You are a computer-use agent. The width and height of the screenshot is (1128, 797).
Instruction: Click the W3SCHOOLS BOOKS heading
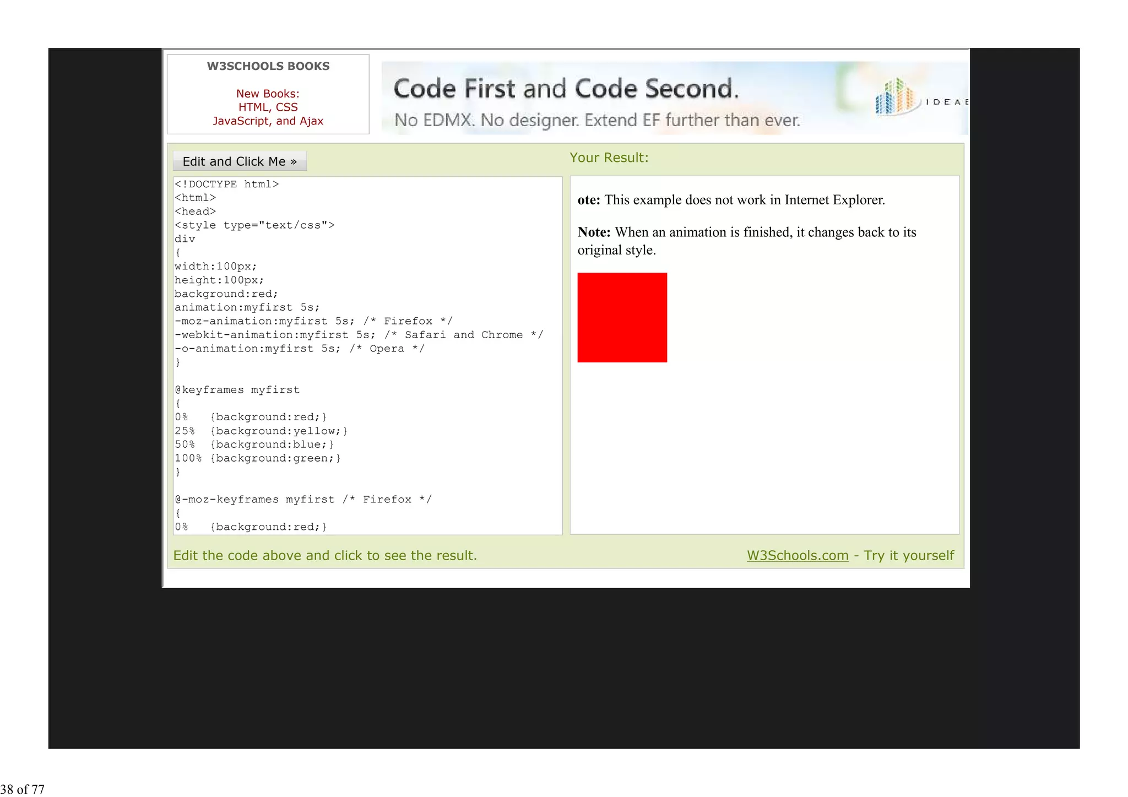coord(268,66)
